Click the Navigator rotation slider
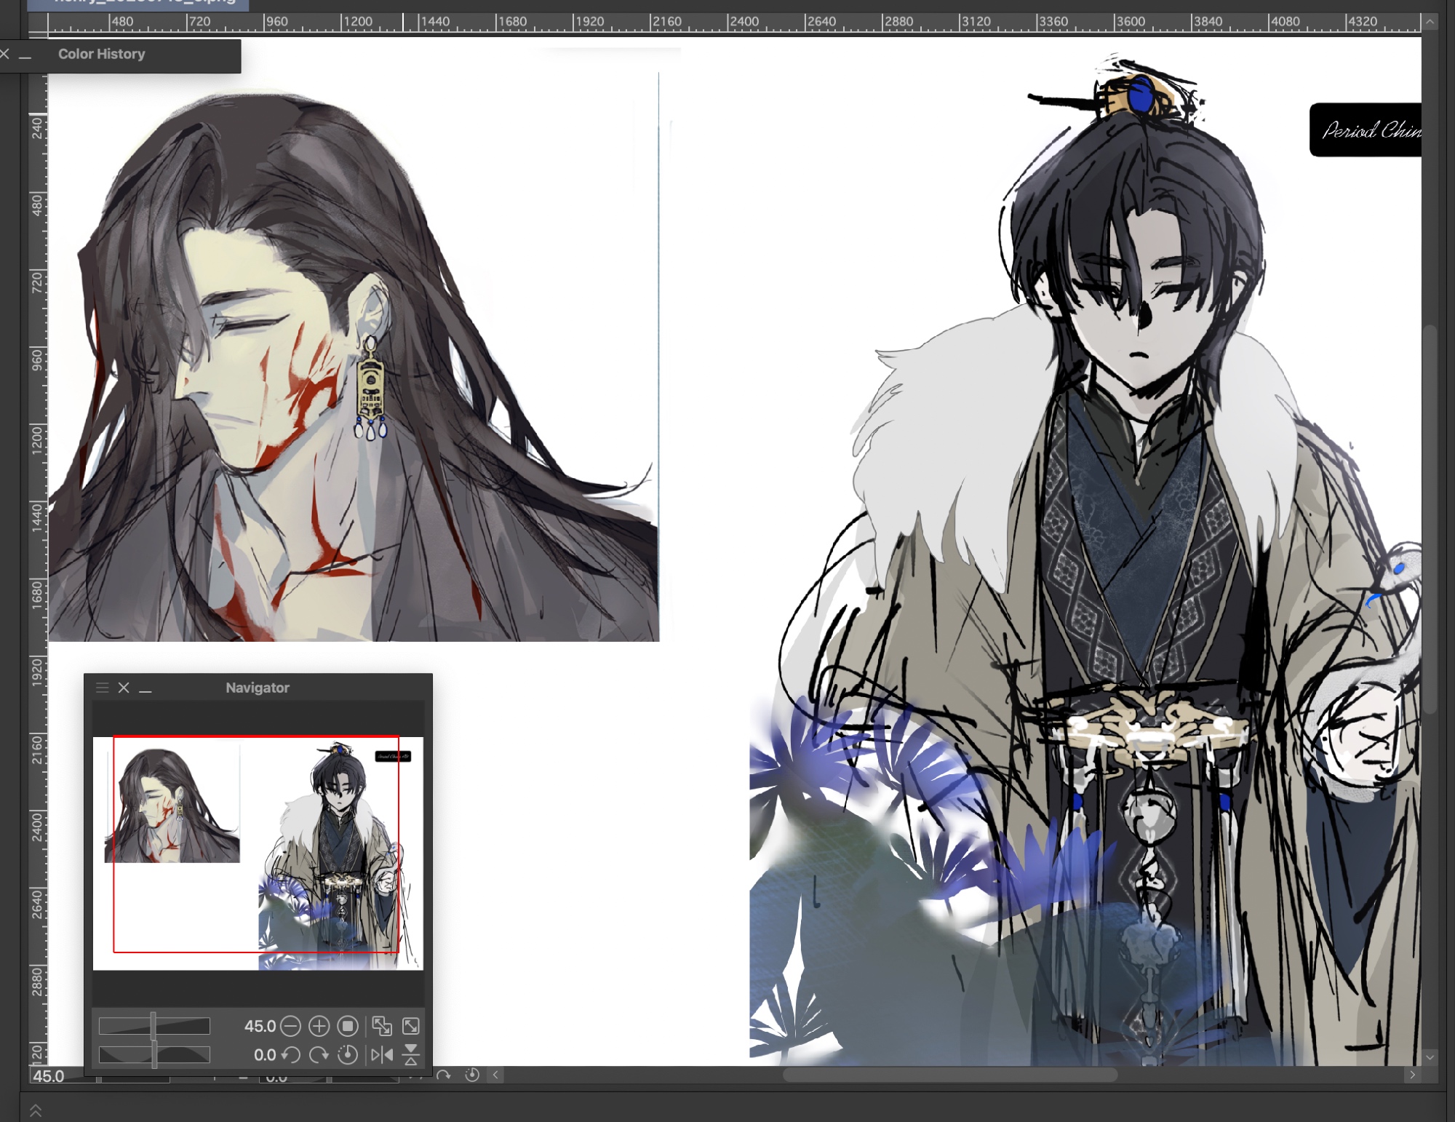 click(x=154, y=1054)
